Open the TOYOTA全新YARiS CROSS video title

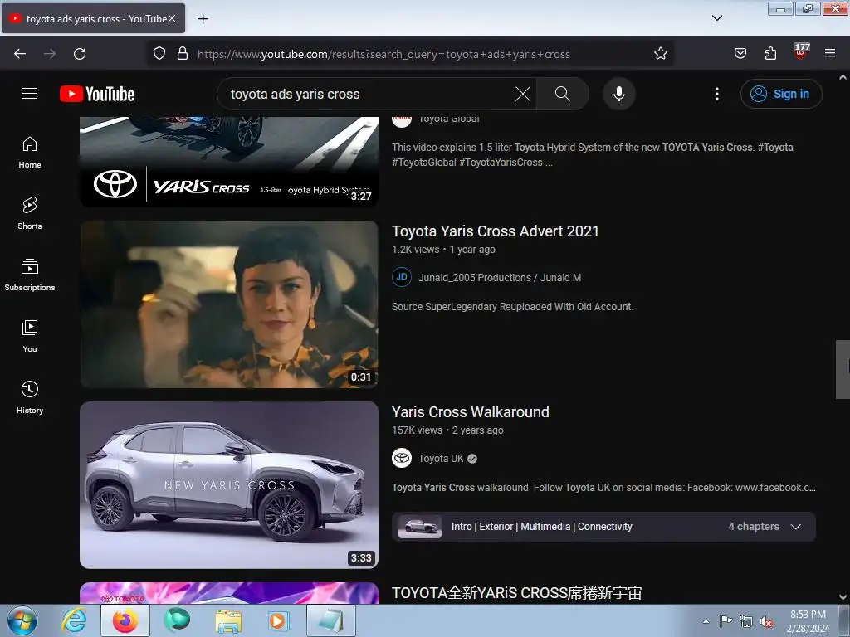click(x=516, y=593)
